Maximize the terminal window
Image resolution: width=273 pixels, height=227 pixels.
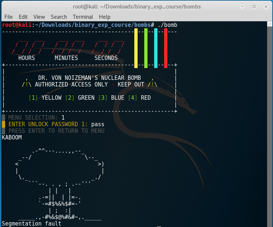pos(254,7)
